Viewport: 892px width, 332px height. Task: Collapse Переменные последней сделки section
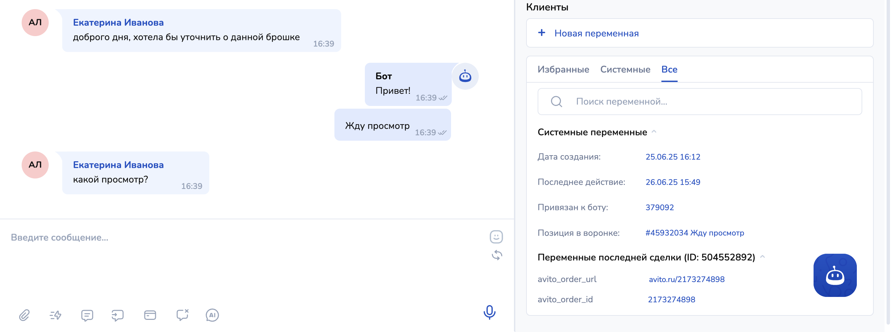762,257
